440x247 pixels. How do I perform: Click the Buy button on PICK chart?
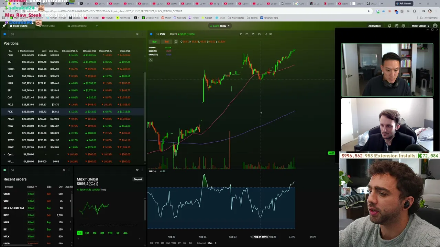click(x=154, y=42)
